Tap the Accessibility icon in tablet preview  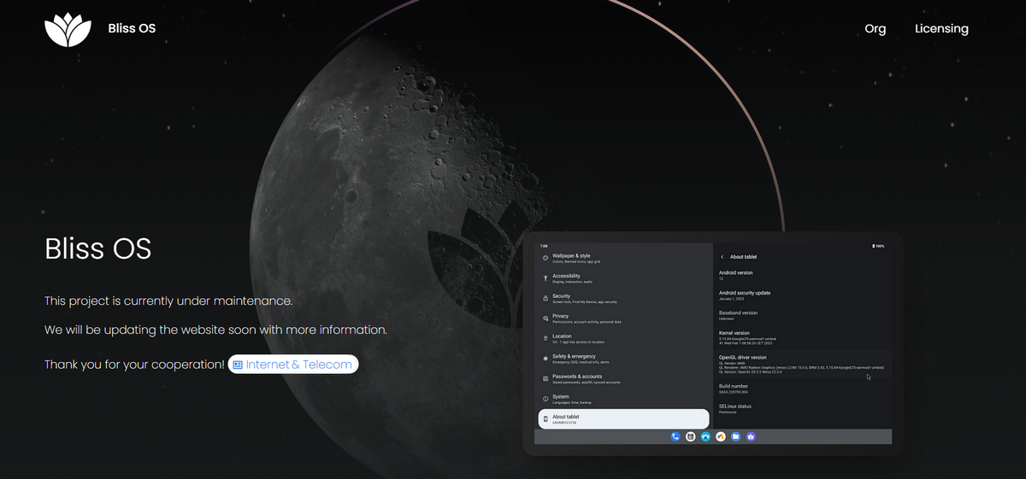[545, 277]
